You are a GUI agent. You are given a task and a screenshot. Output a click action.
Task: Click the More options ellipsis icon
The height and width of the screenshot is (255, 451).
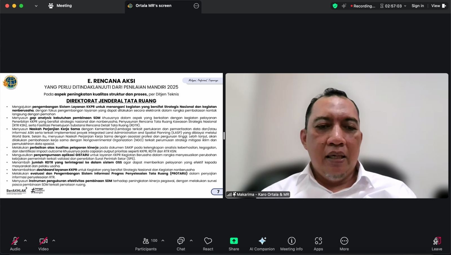[x=344, y=241]
